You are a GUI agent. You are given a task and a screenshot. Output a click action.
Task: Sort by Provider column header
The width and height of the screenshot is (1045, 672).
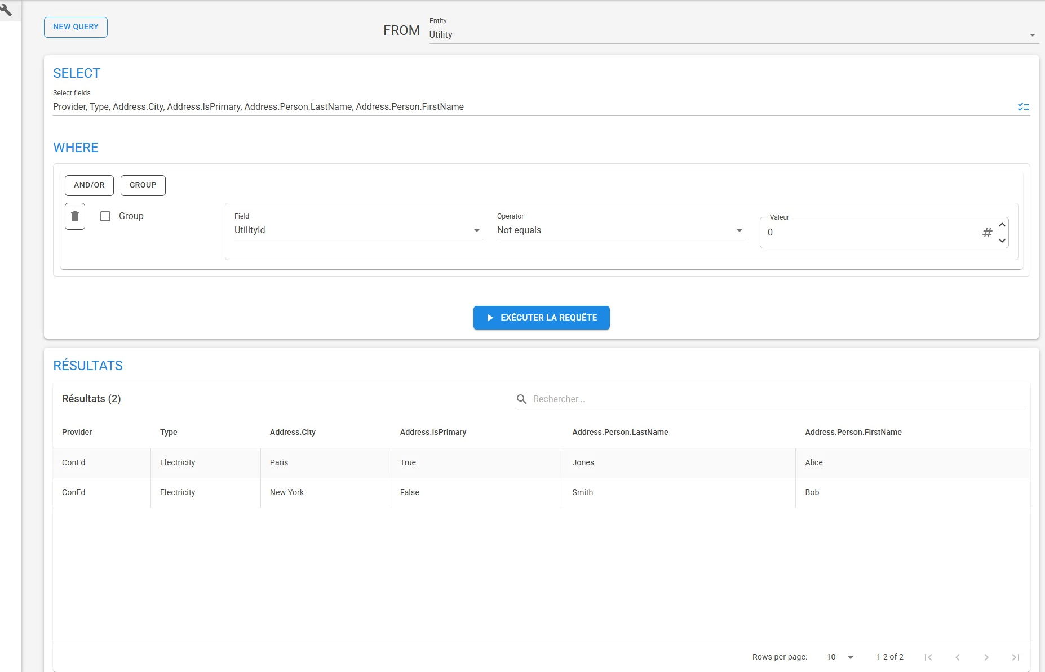(x=77, y=432)
